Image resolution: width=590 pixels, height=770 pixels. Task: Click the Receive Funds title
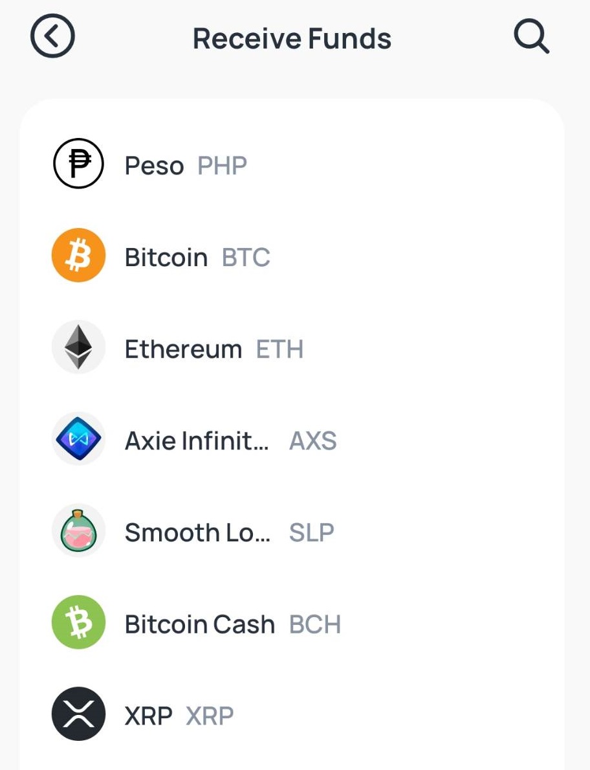coord(292,39)
